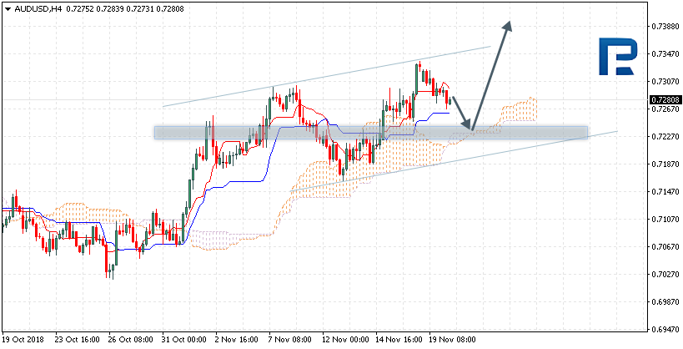
Task: Click the 0.69470 price axis label
Action: click(x=664, y=329)
